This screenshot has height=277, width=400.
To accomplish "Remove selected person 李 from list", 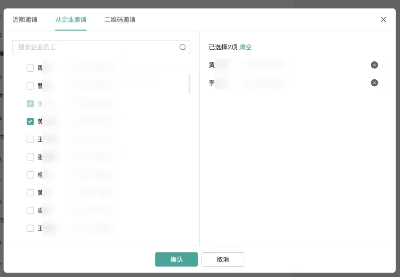I will tap(374, 83).
